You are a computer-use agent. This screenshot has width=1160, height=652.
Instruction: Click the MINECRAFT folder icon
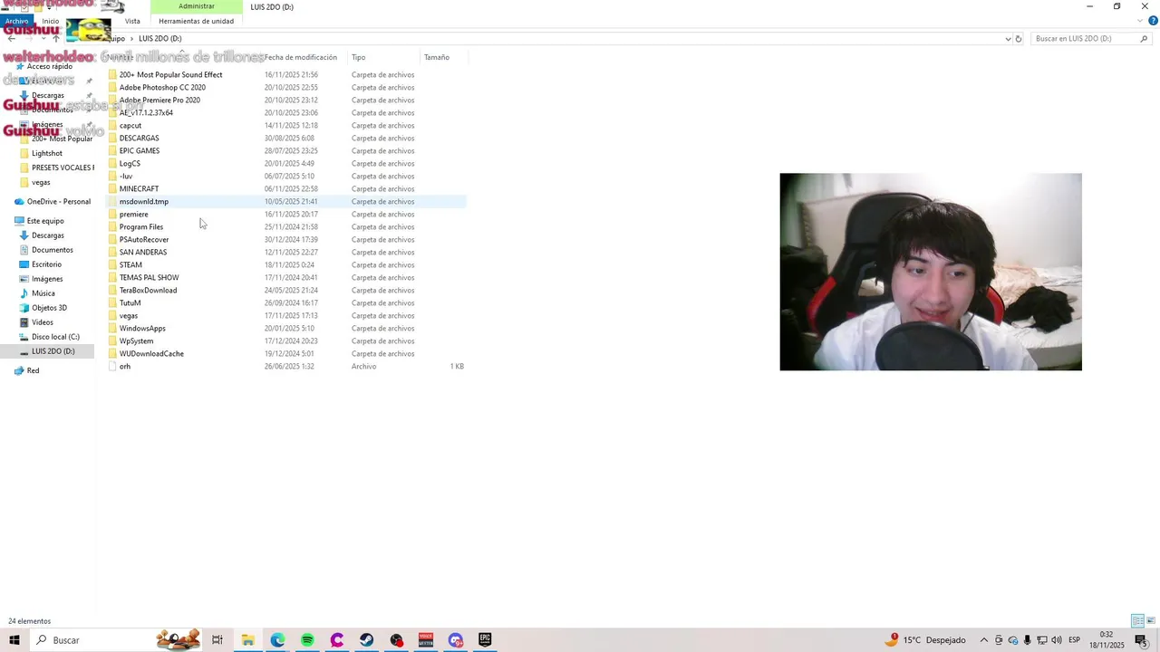(x=112, y=189)
